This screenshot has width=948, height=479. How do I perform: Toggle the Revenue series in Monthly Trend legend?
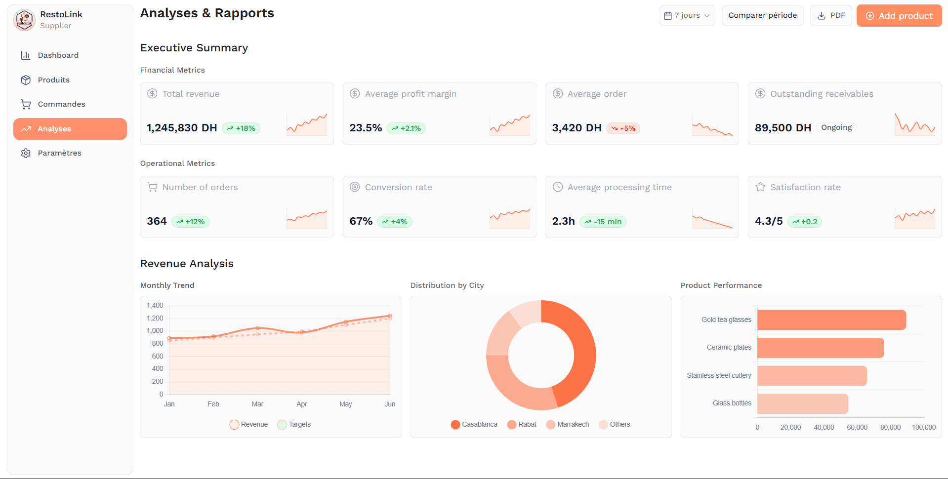tap(248, 424)
